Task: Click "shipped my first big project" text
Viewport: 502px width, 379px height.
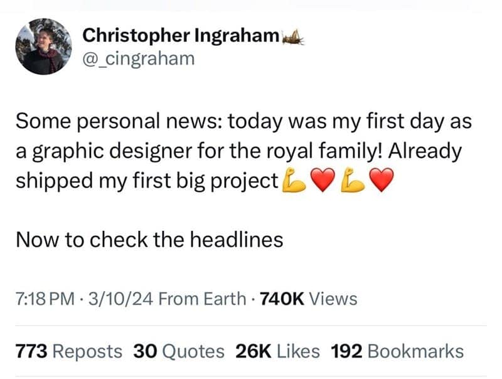Action: pyautogui.click(x=146, y=181)
